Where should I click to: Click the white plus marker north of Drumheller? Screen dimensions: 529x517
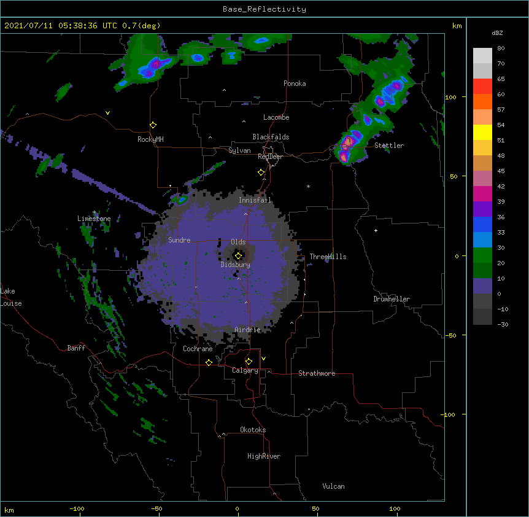(x=376, y=230)
